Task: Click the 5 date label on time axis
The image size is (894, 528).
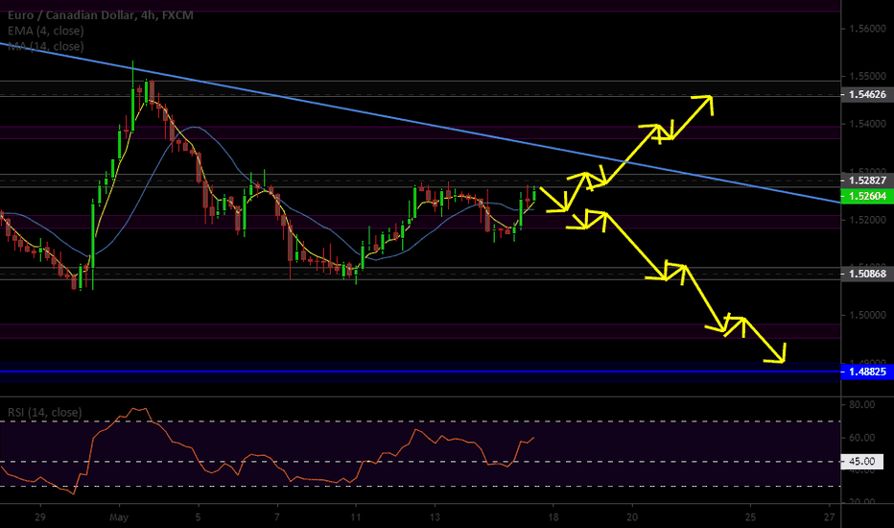Action: [199, 517]
